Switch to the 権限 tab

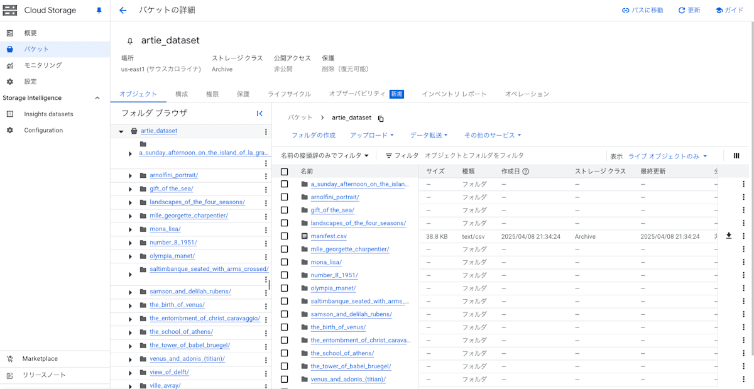tap(212, 94)
